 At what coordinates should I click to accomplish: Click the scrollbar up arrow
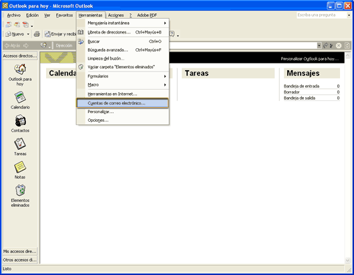348,56
